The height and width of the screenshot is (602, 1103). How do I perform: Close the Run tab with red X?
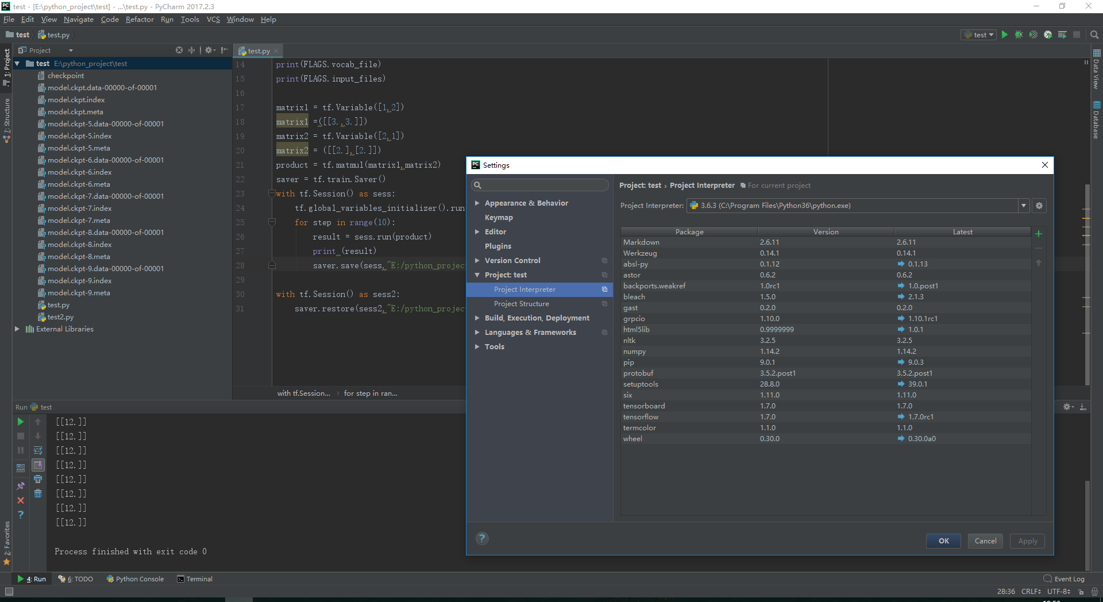tap(21, 500)
